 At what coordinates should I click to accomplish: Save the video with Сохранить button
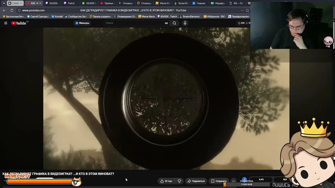[x=219, y=181]
